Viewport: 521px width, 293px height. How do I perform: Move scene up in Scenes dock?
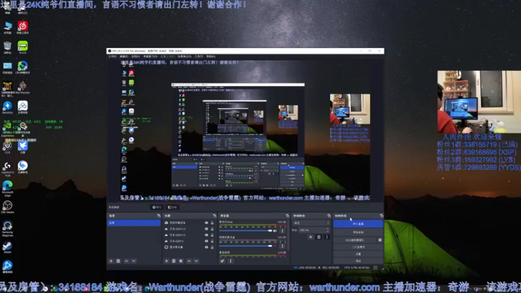click(x=126, y=261)
